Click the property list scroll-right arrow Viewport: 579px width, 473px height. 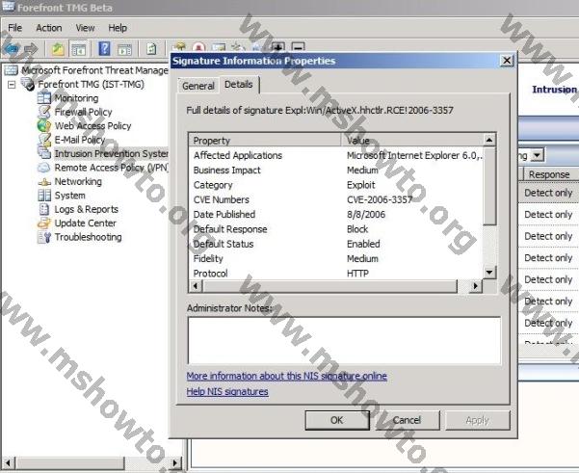point(476,286)
